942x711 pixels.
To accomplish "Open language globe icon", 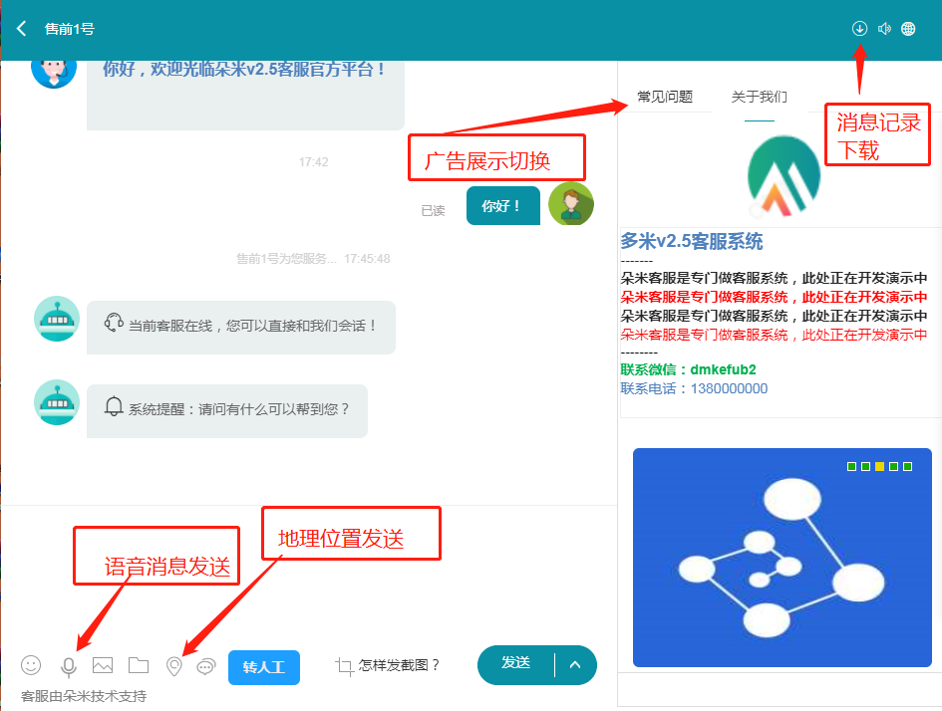I will click(908, 28).
